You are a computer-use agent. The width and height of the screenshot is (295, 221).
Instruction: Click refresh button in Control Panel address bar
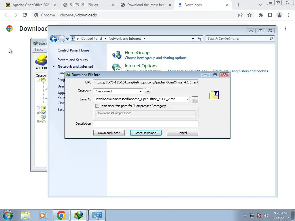click(199, 39)
